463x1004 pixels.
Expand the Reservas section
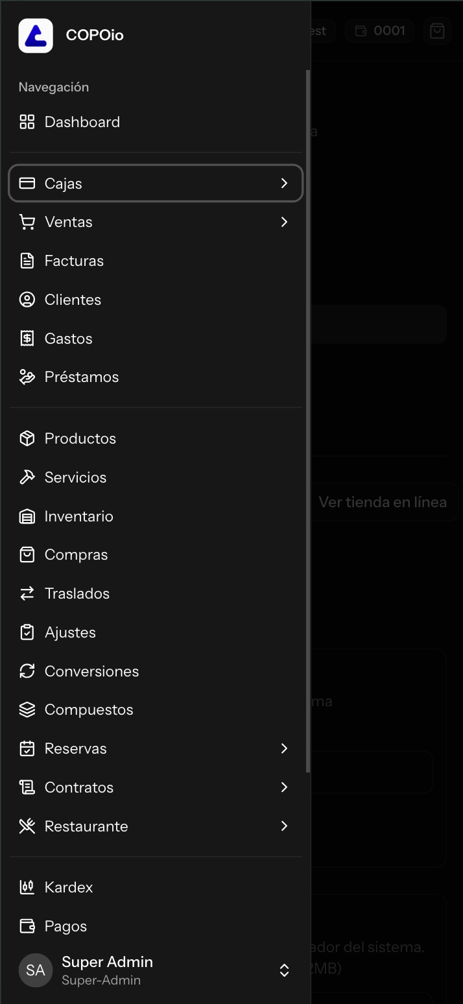[284, 748]
